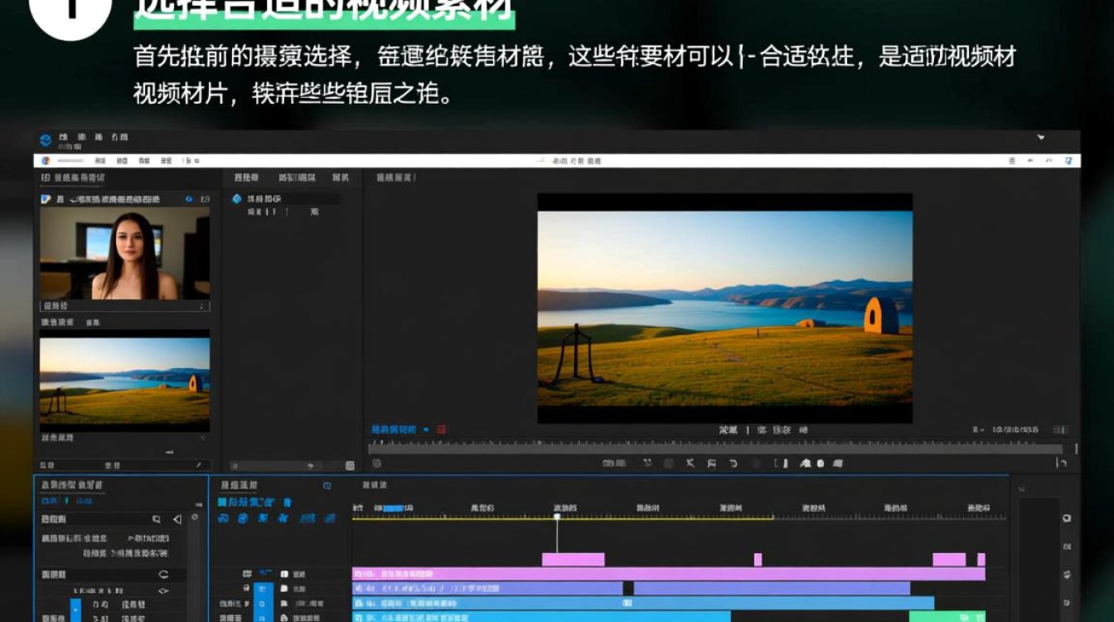The height and width of the screenshot is (622, 1114).
Task: Click the monitor scrub bar under the preview
Action: (x=716, y=449)
